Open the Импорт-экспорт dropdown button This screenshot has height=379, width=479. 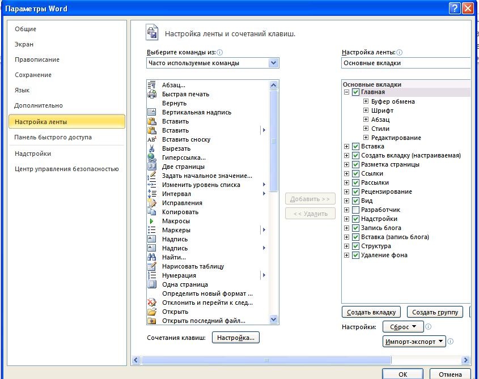pos(414,342)
